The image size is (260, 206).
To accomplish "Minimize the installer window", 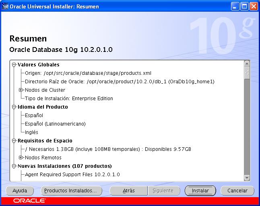I will (235, 6).
